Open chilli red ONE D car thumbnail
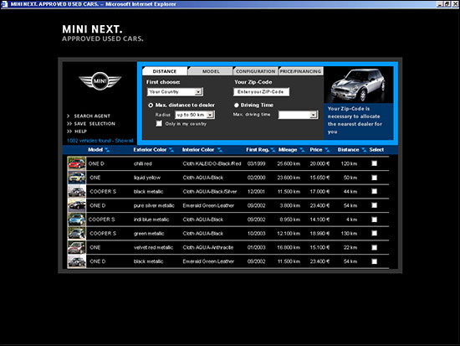This screenshot has height=346, width=460. (77, 163)
